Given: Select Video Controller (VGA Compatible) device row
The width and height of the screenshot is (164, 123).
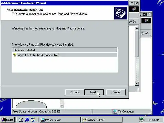Looking at the screenshot, I should pyautogui.click(x=65, y=55).
